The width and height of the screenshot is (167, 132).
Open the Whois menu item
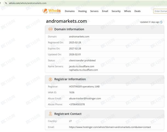click(127, 11)
